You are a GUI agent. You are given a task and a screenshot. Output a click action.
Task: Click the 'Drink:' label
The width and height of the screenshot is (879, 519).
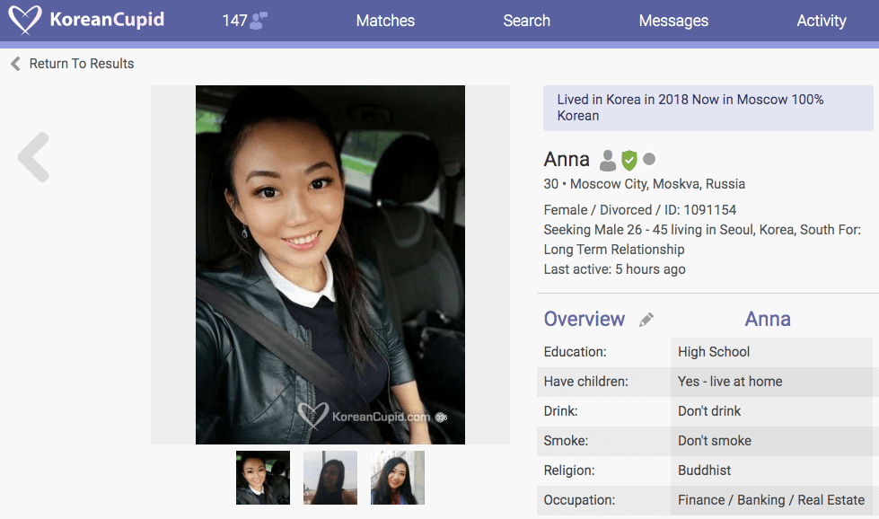tap(560, 411)
